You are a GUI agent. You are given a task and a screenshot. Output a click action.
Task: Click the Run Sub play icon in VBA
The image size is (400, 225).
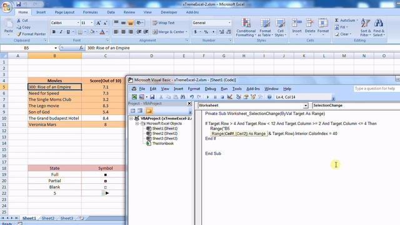pos(207,97)
